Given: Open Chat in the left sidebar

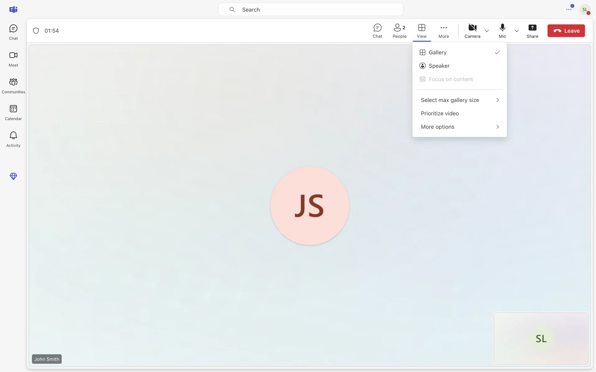Looking at the screenshot, I should [13, 32].
